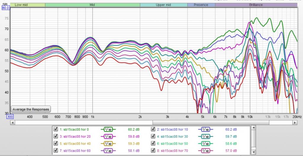303x156 pixels.
Task: Click the legend scroll up arrow
Action: click(x=253, y=128)
